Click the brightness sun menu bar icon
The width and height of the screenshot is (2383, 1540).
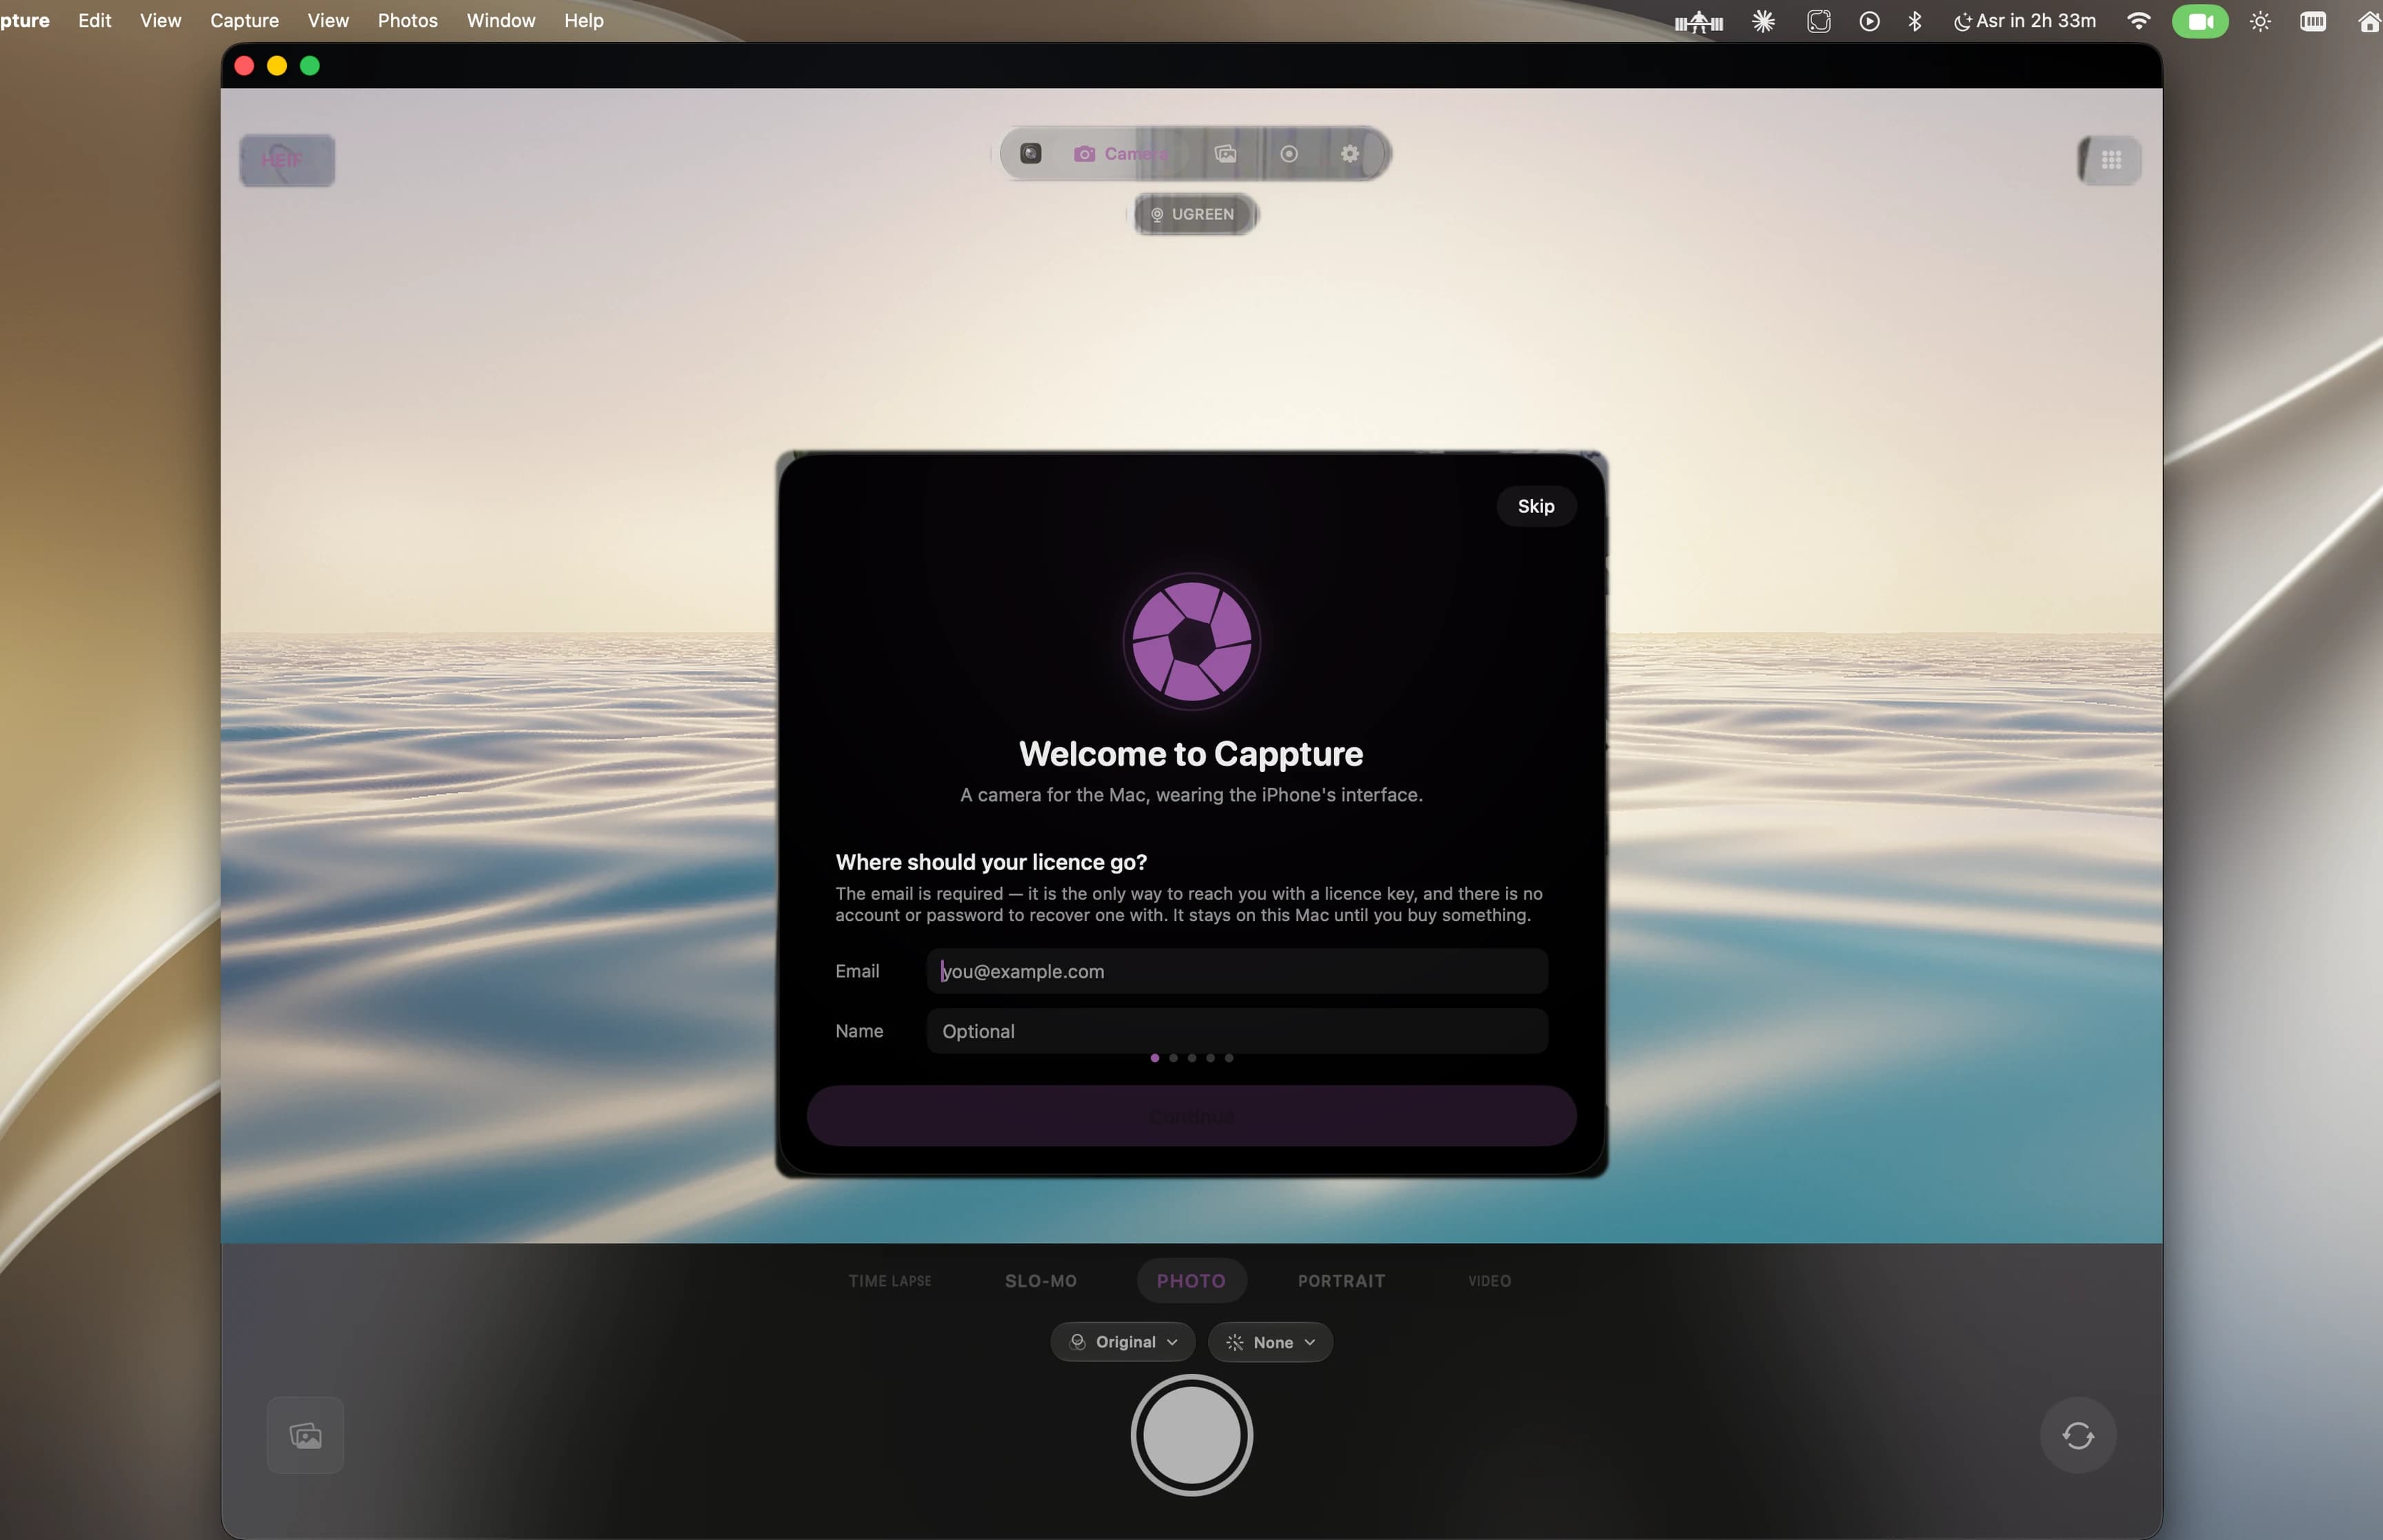2260,21
